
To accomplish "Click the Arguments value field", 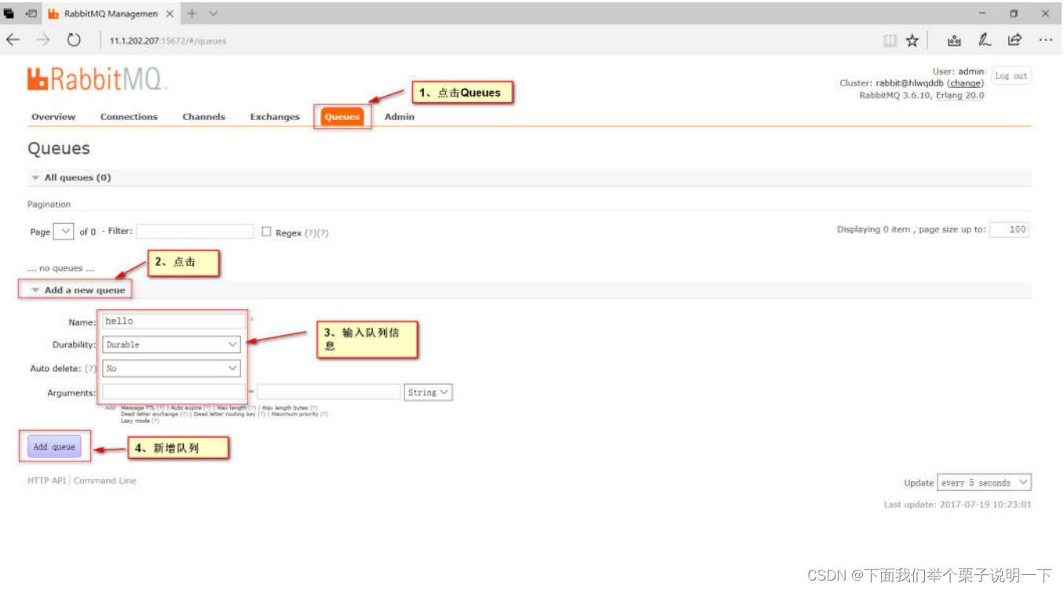I will [328, 392].
